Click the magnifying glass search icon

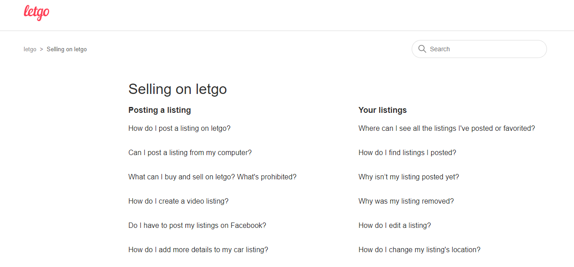tap(422, 49)
